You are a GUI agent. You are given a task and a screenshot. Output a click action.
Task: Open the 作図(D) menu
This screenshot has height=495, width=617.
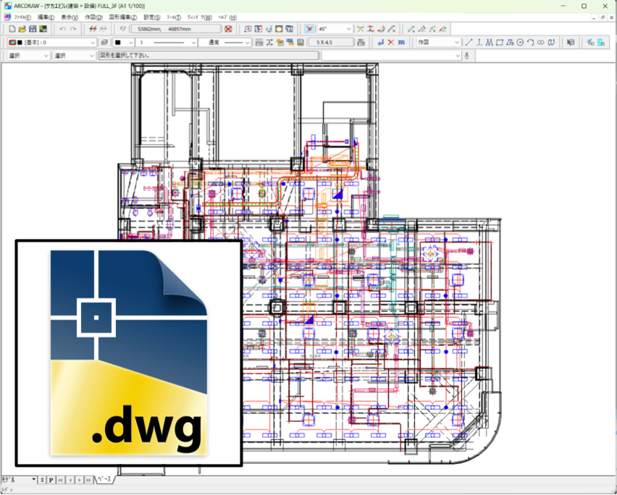pyautogui.click(x=93, y=17)
